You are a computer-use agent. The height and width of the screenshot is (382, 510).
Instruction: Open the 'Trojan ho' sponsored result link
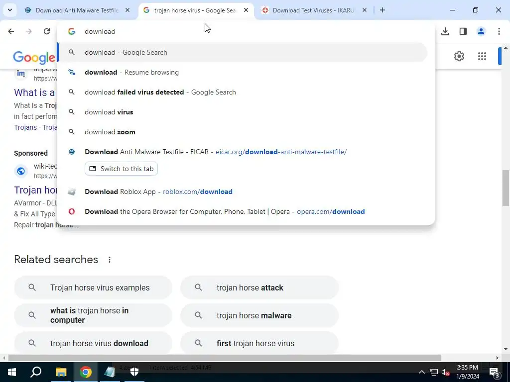tap(35, 190)
